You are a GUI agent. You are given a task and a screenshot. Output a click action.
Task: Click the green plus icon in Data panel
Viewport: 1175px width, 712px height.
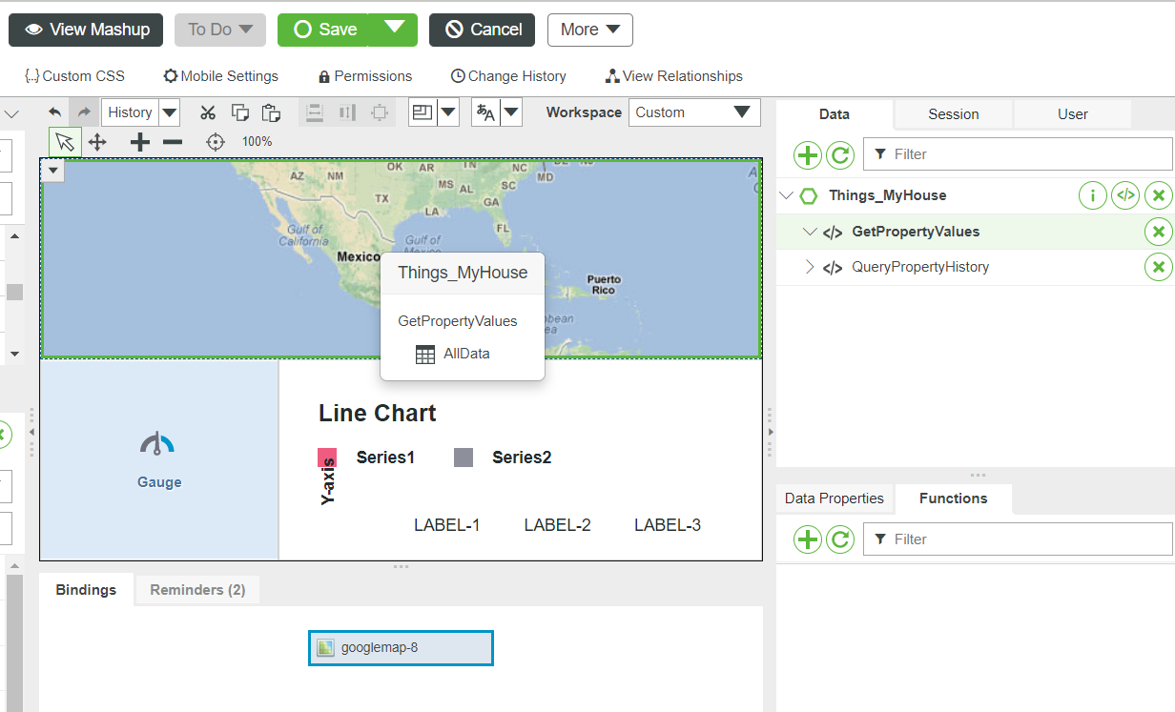coord(808,154)
